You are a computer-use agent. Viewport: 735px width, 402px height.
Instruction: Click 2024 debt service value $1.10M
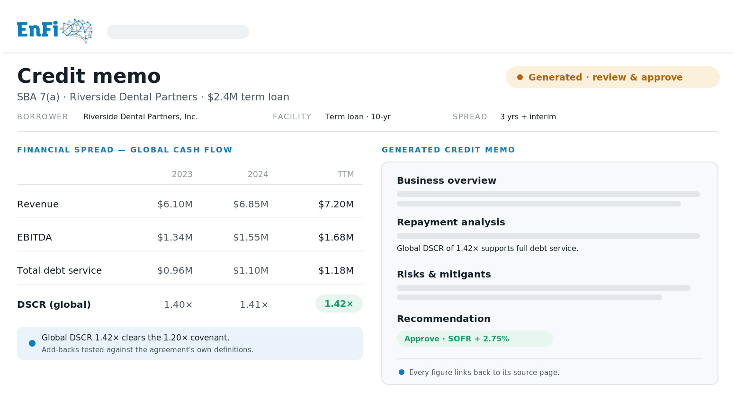(x=251, y=270)
